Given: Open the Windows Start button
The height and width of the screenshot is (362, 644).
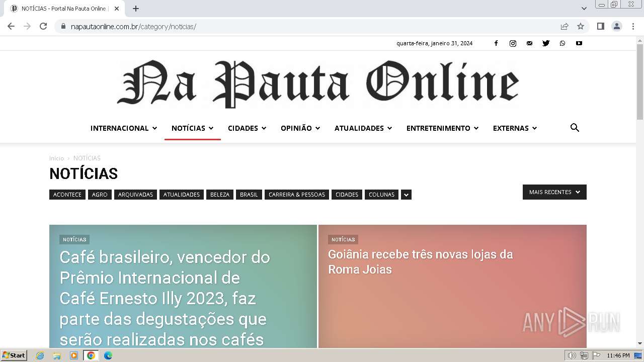Looking at the screenshot, I should coord(14,355).
